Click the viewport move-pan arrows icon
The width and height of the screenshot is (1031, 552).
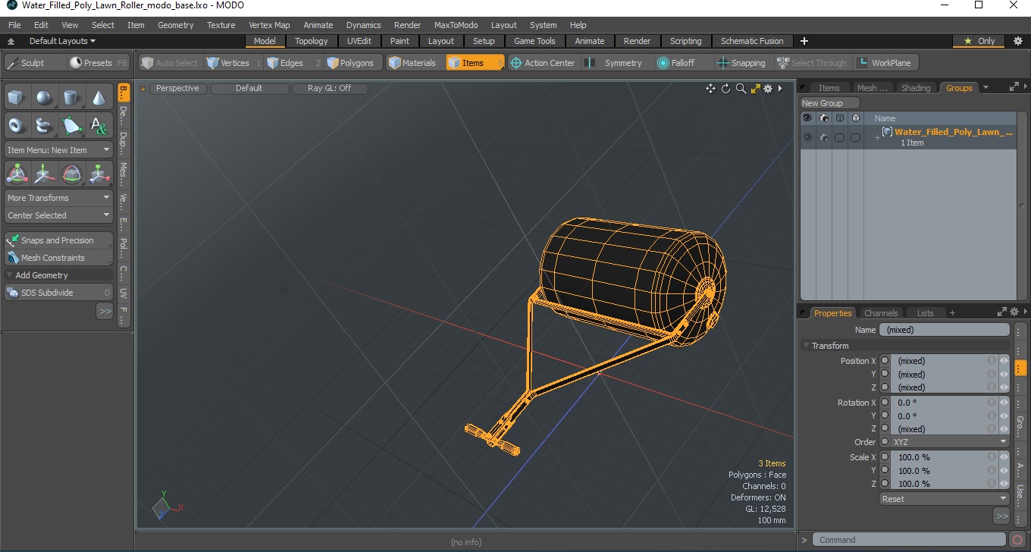coord(710,89)
